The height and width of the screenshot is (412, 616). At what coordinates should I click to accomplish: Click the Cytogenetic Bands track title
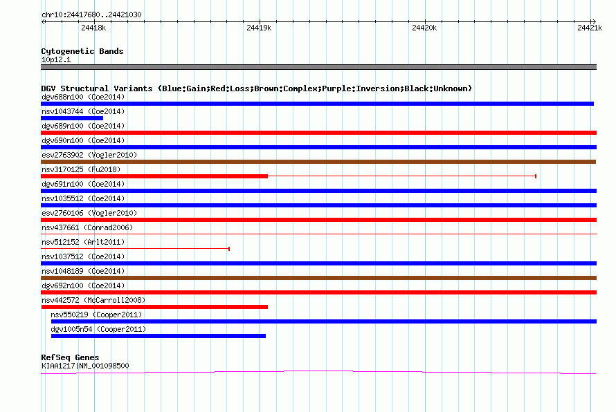click(x=82, y=51)
